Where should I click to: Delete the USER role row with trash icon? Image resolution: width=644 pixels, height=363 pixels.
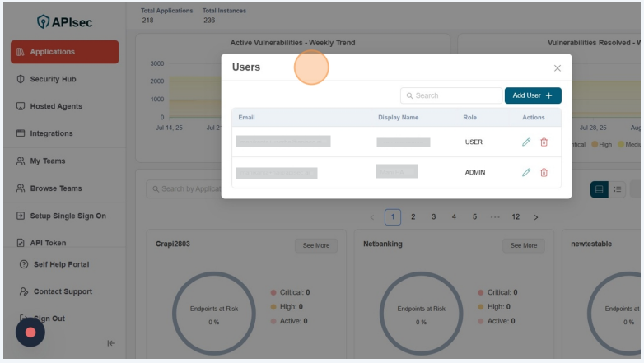click(x=544, y=142)
